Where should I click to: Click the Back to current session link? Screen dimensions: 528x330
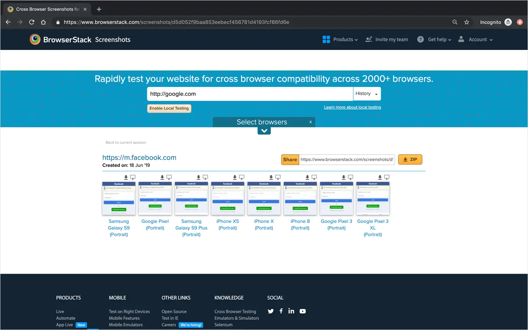coord(126,143)
